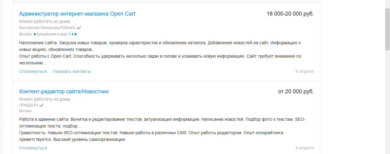Respond to Контент-редактор vacancy via Откликнуться
Viewport: 390px width, 154px height.
point(33,148)
